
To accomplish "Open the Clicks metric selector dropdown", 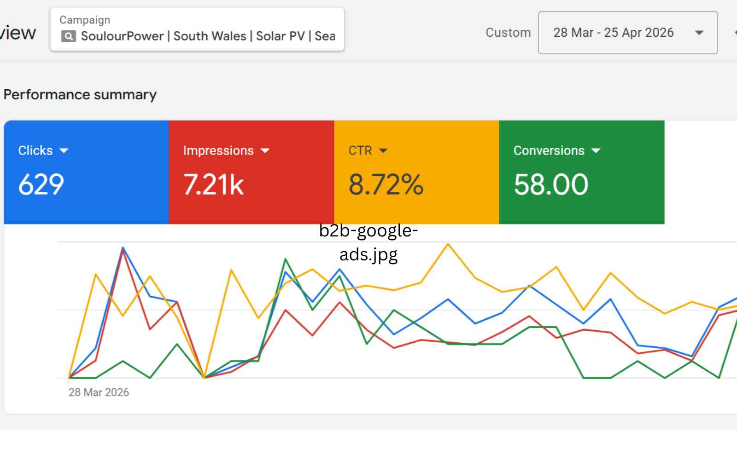I will (64, 150).
